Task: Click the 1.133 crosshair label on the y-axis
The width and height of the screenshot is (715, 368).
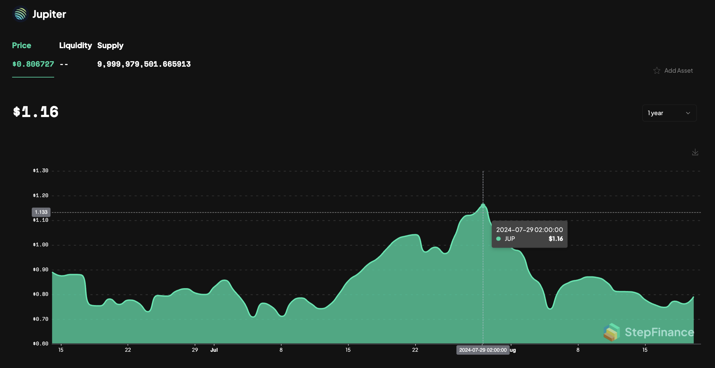Action: click(x=41, y=212)
